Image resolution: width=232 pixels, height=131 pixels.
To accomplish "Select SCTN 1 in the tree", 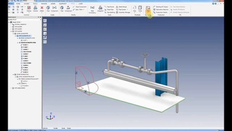I will 24,81.
